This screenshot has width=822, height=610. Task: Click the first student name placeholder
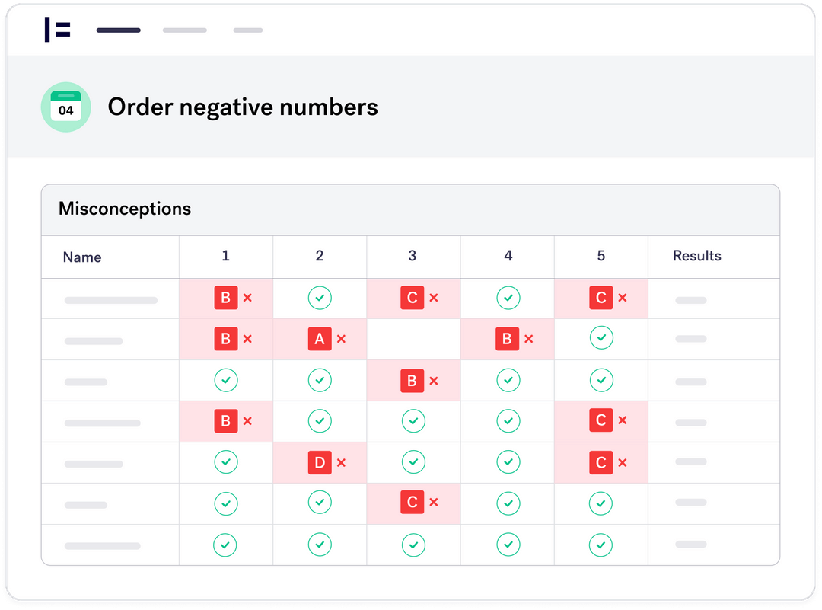111,300
